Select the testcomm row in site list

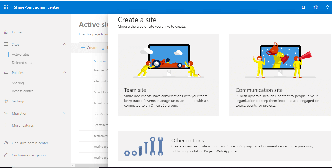pyautogui.click(x=93, y=136)
